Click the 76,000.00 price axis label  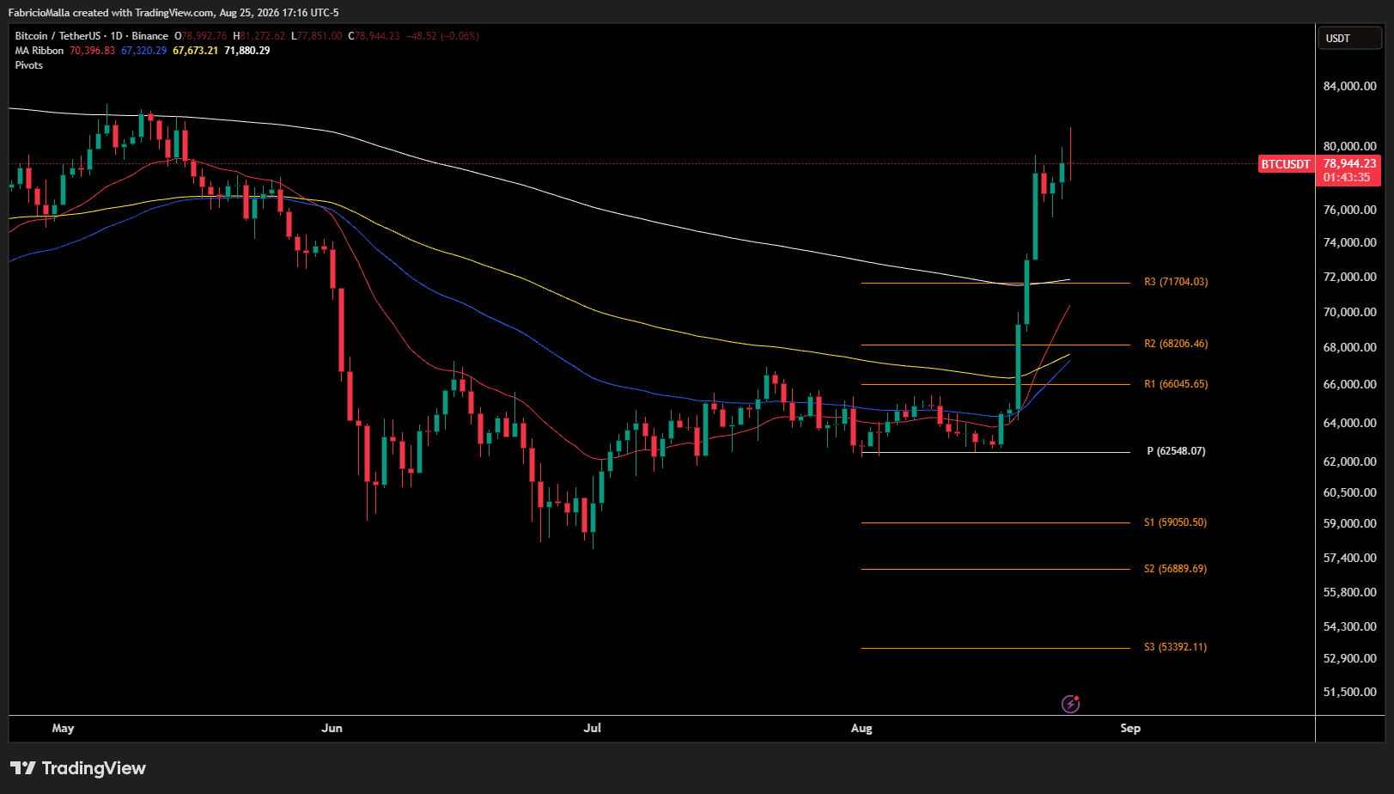[1349, 210]
